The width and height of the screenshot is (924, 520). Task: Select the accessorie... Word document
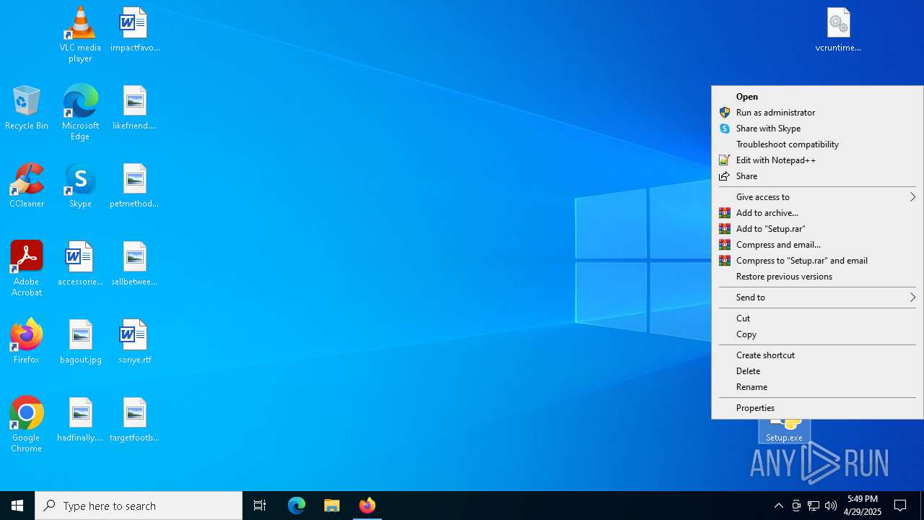(80, 264)
